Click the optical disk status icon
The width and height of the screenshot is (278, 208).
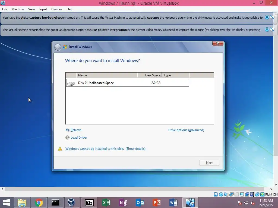coord(221,194)
